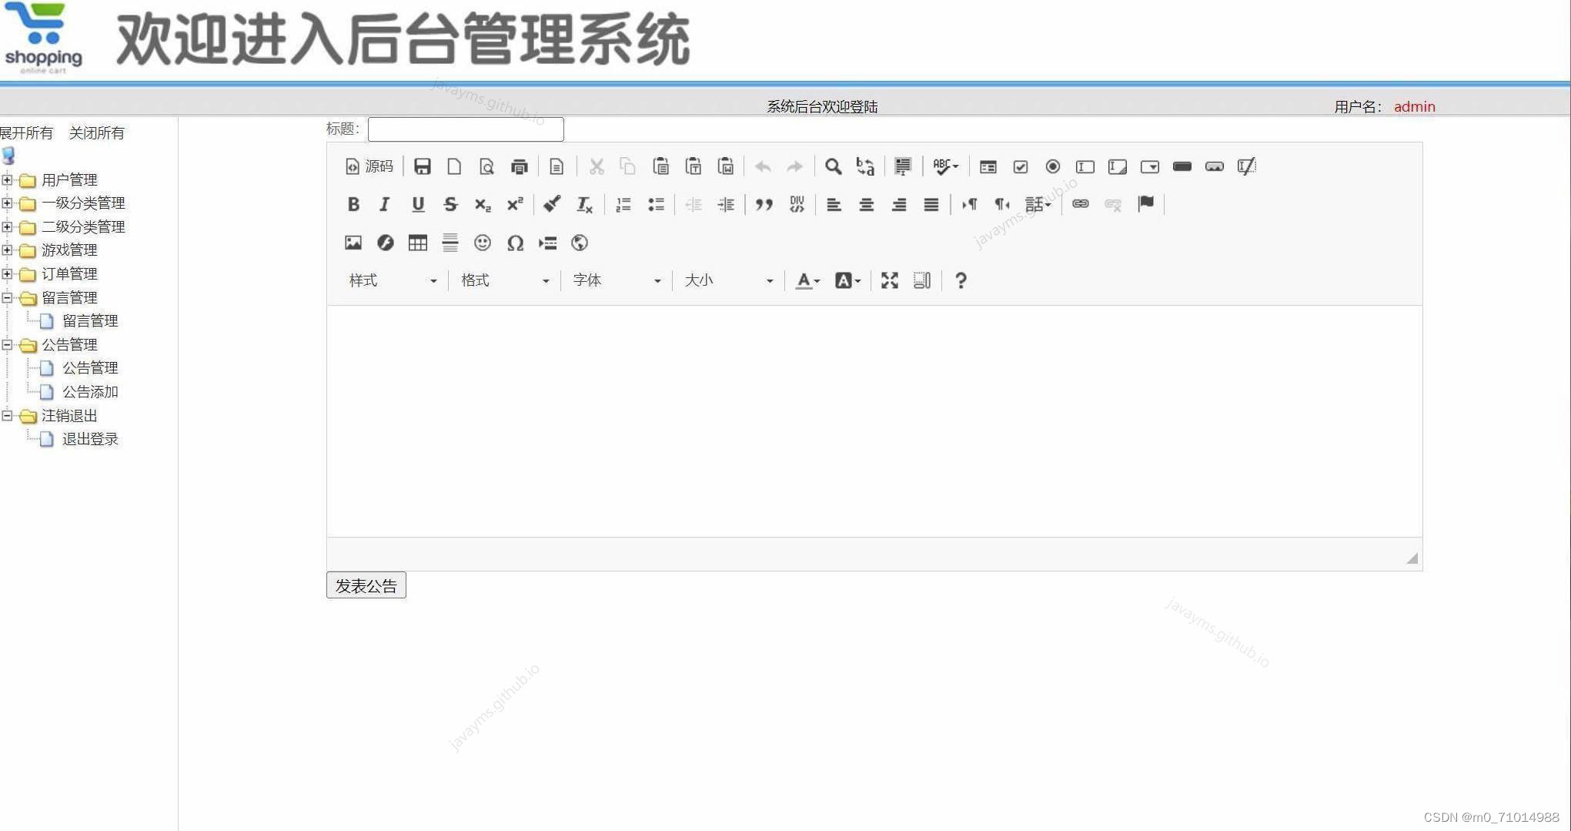Click the Select All icon
Viewport: 1571px width, 831px height.
click(903, 166)
